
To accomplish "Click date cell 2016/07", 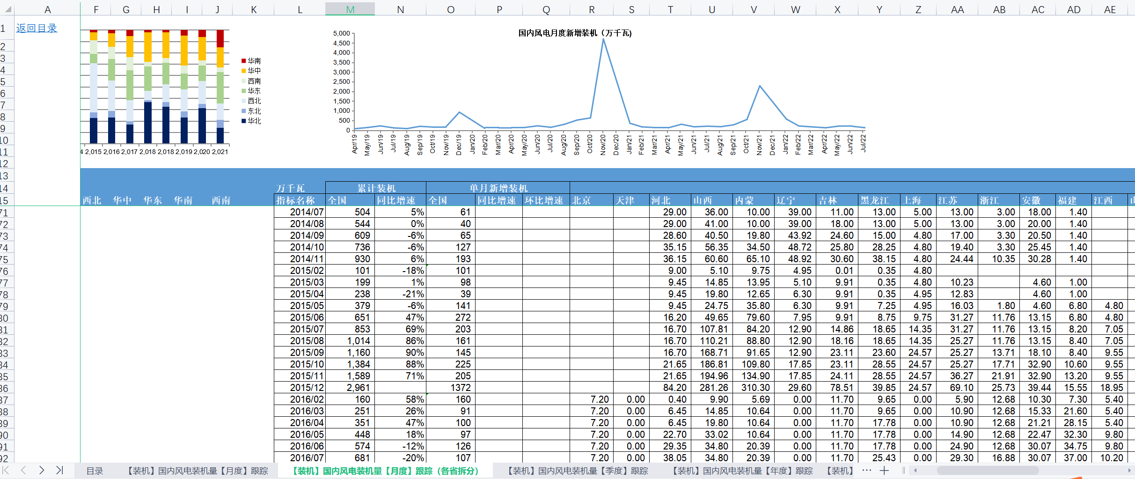I will (300, 457).
